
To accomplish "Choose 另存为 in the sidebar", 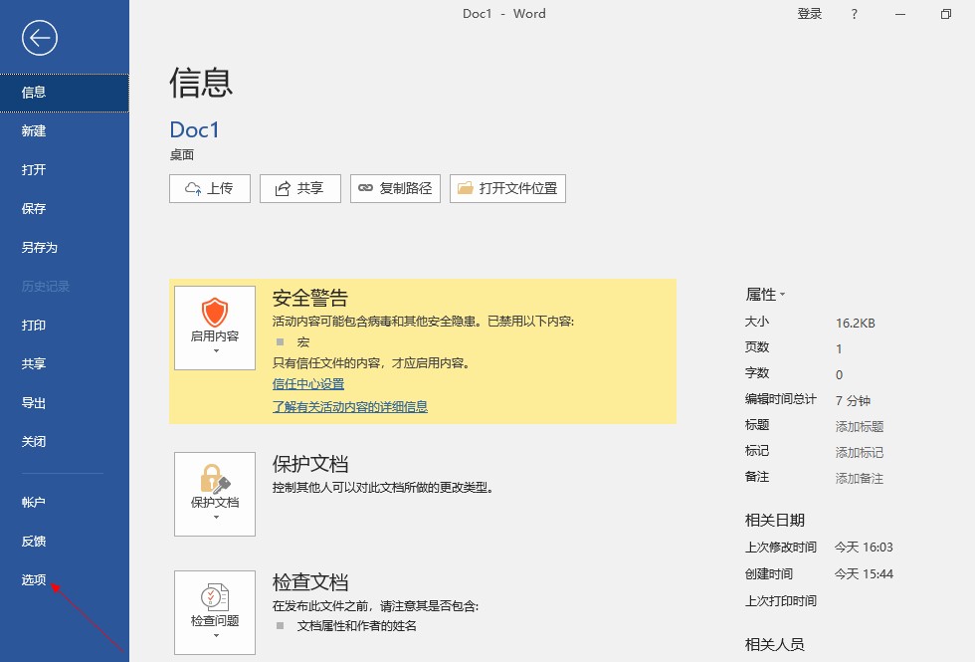I will tap(65, 248).
